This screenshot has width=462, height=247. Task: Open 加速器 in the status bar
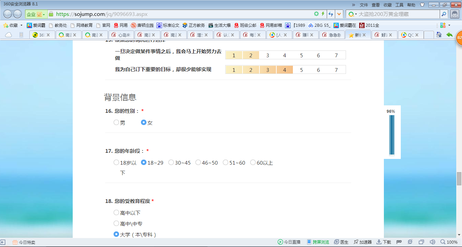click(x=363, y=242)
